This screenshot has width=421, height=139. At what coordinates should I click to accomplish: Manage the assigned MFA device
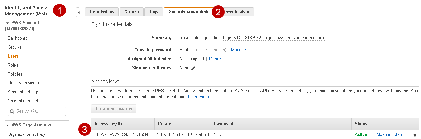point(216,59)
